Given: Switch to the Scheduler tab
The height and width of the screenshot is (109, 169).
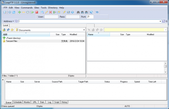Looking at the screenshot, I should pos(17,102).
